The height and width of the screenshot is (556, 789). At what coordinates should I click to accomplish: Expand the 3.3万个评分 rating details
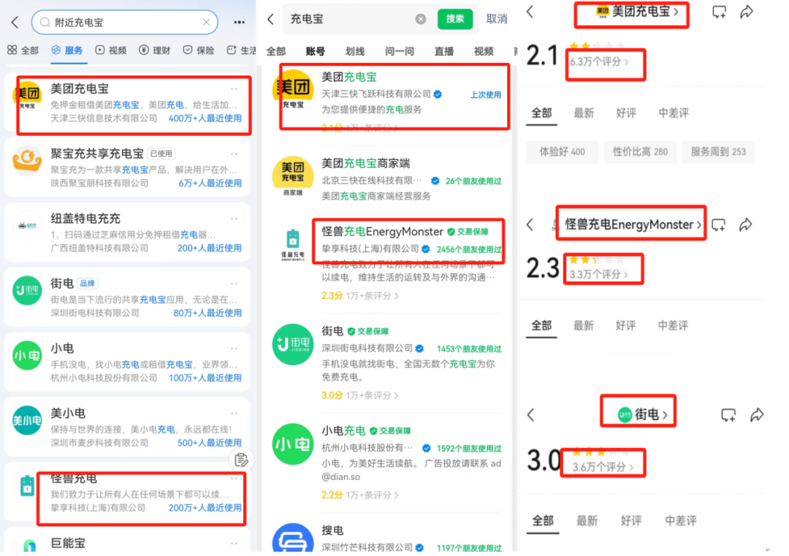pyautogui.click(x=599, y=274)
